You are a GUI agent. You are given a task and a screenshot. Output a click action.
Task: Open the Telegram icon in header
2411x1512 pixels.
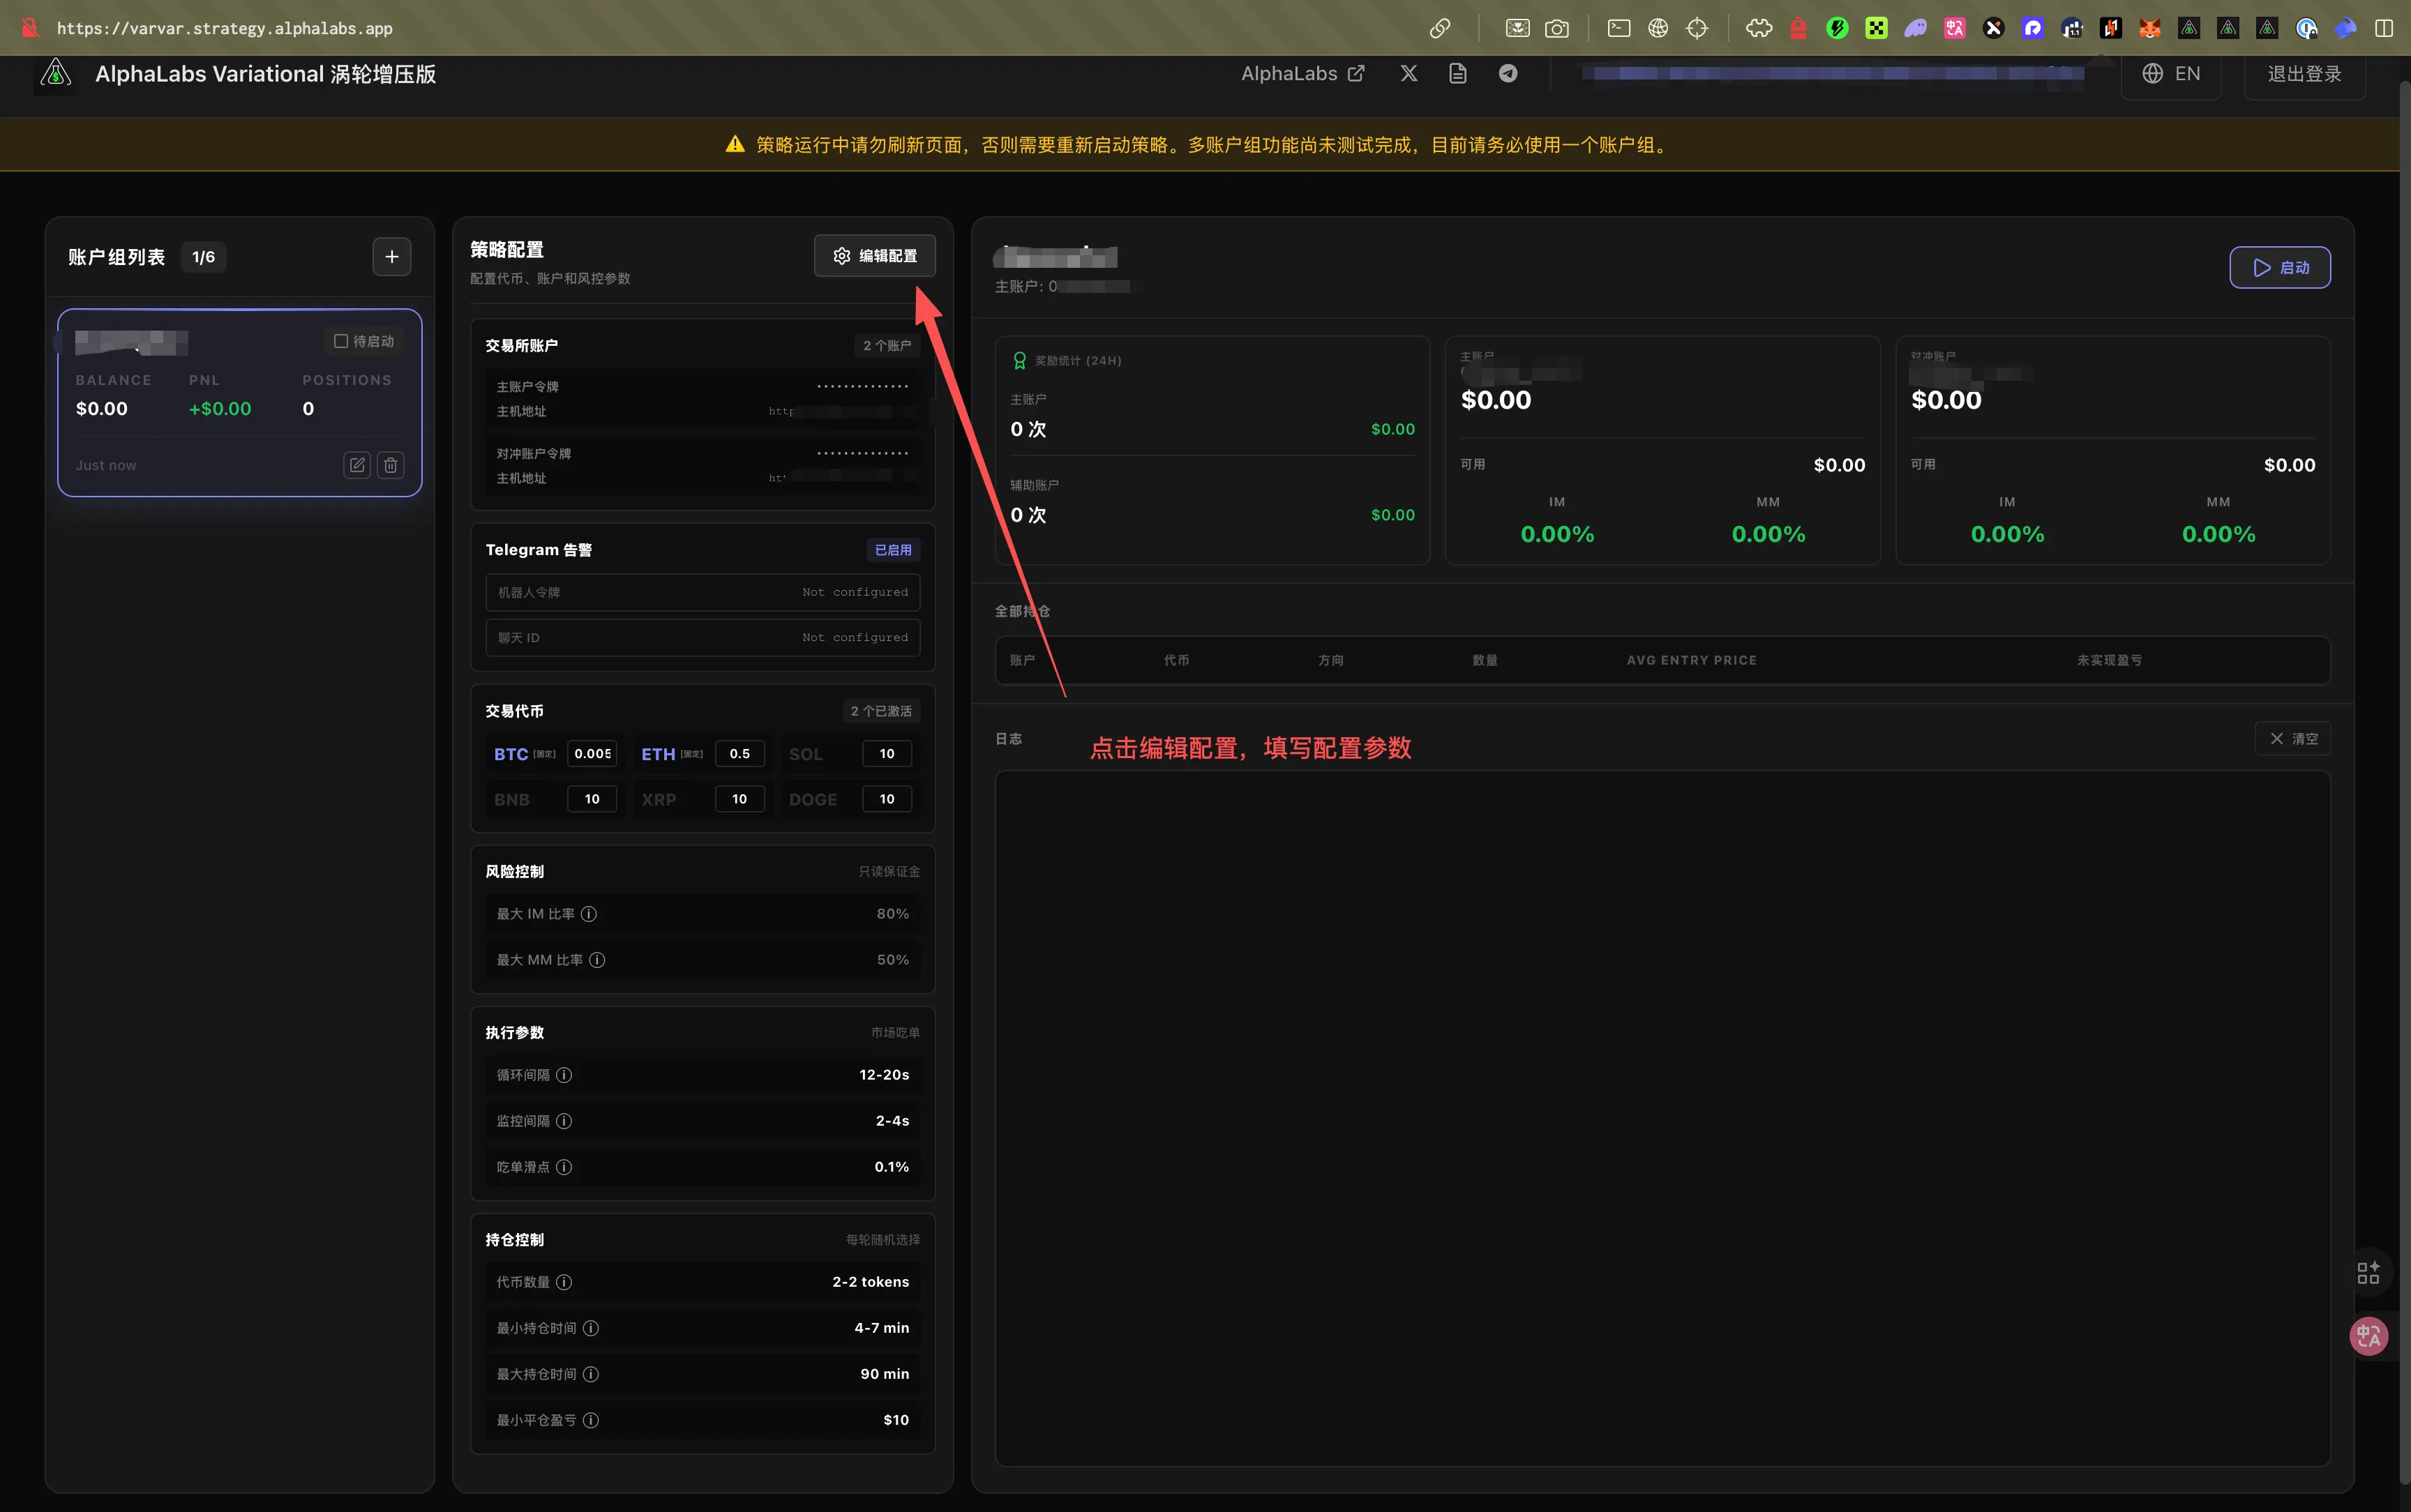pos(1507,73)
